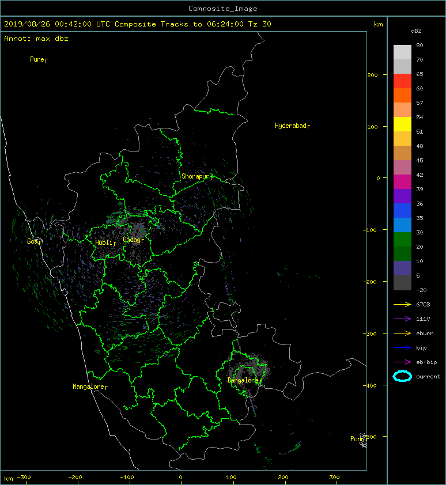Pick the magenta swatch between 42 and 39

coord(402,182)
